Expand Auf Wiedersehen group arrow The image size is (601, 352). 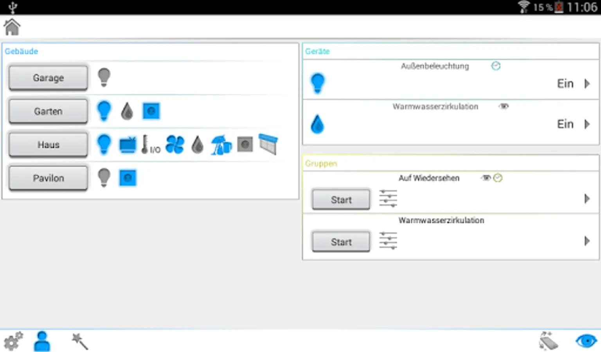point(587,199)
